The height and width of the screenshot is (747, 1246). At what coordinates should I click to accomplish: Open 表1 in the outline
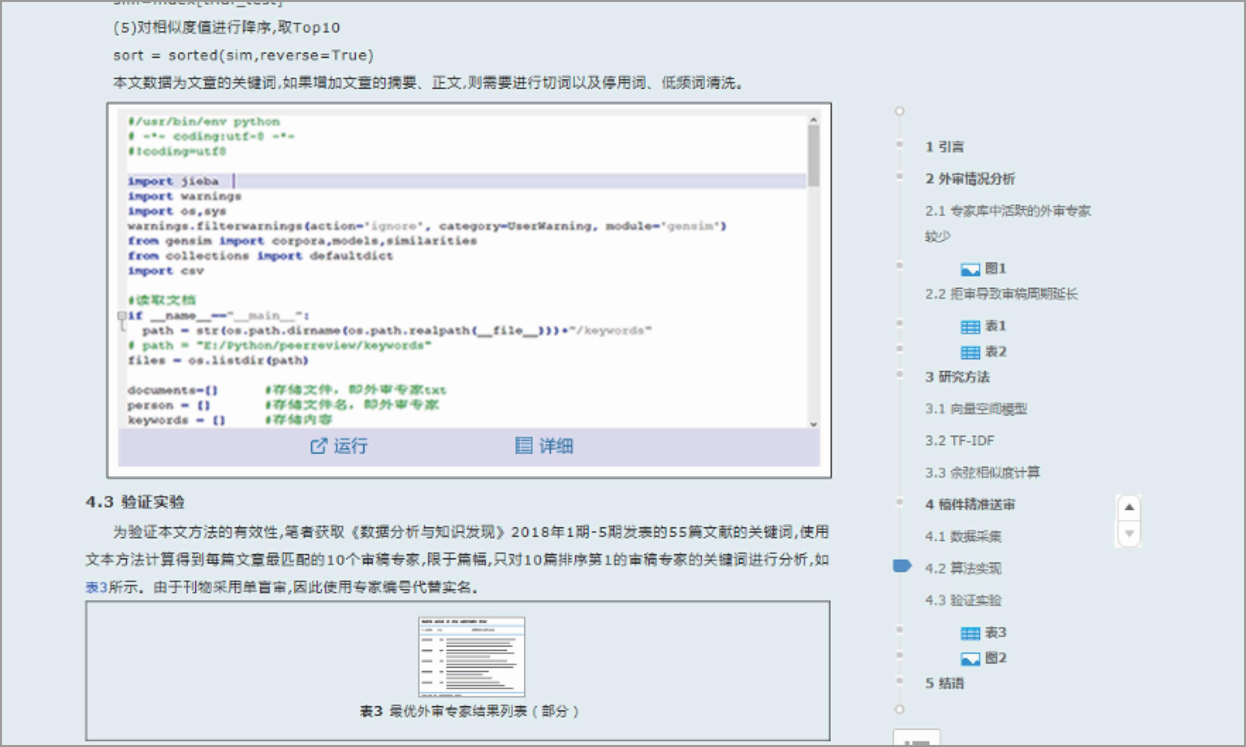click(996, 326)
